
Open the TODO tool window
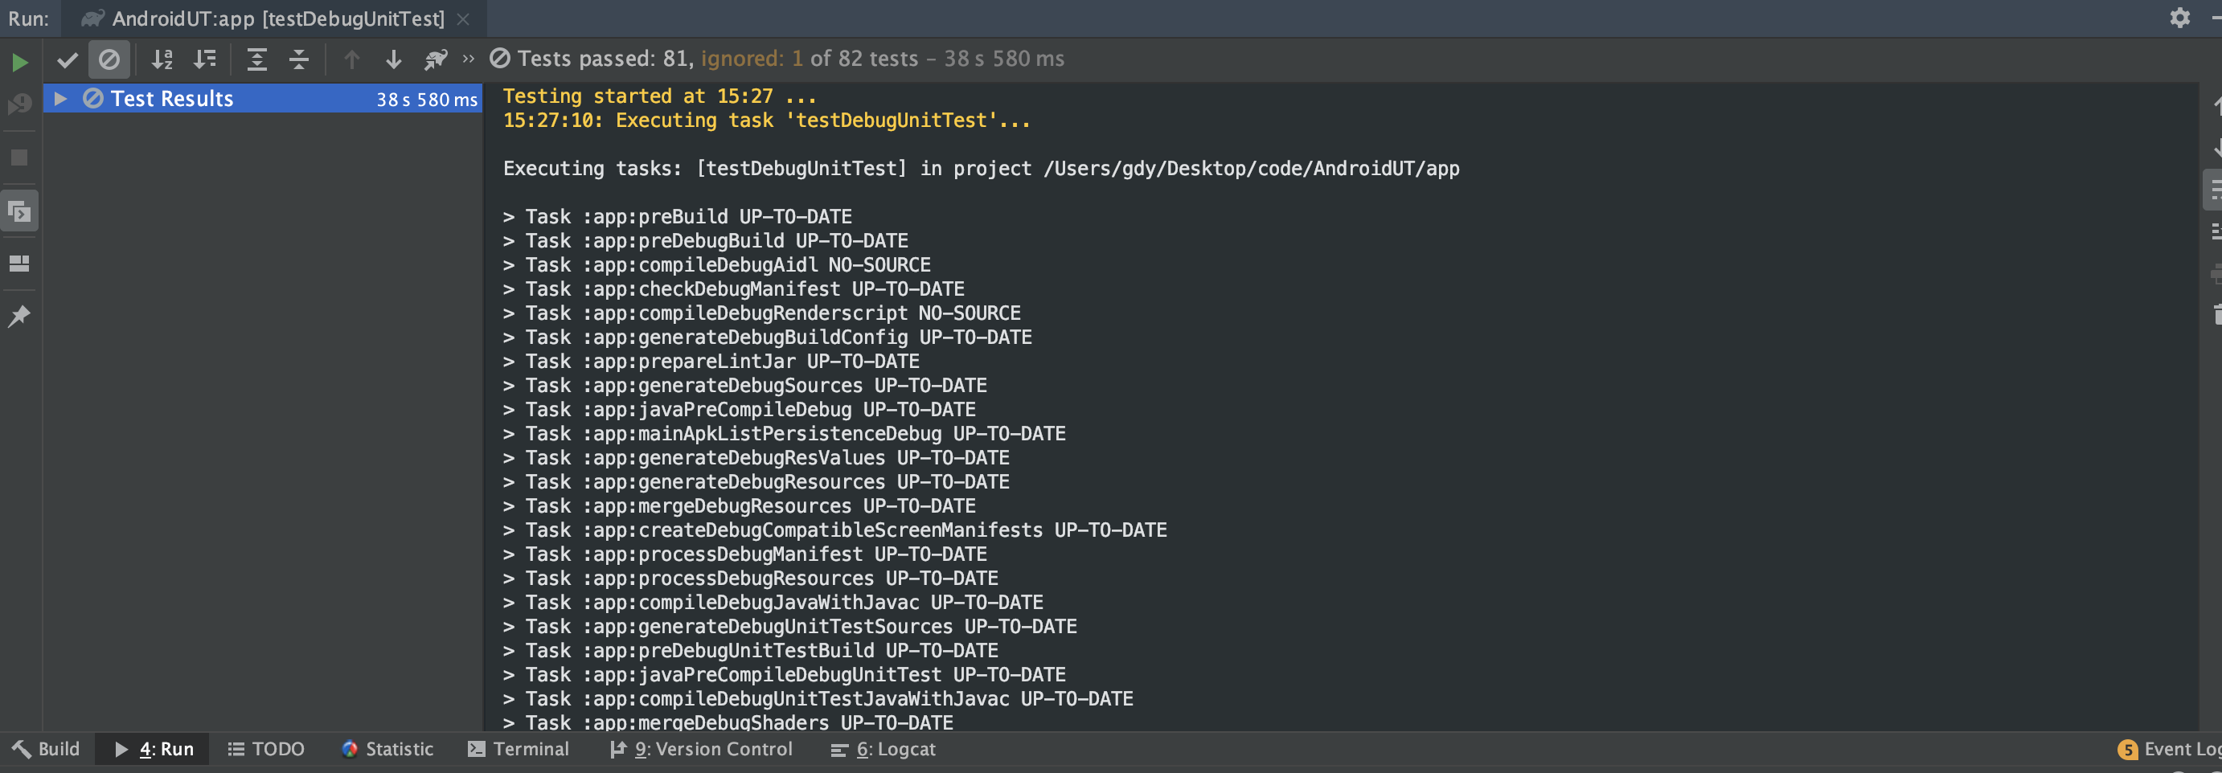265,749
